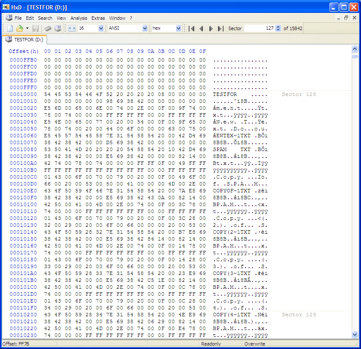Click the 0F column header
Viewport: 361px width, 349px height.
202,51
